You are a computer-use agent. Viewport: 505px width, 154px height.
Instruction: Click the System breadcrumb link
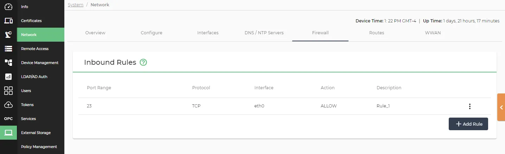click(x=76, y=5)
